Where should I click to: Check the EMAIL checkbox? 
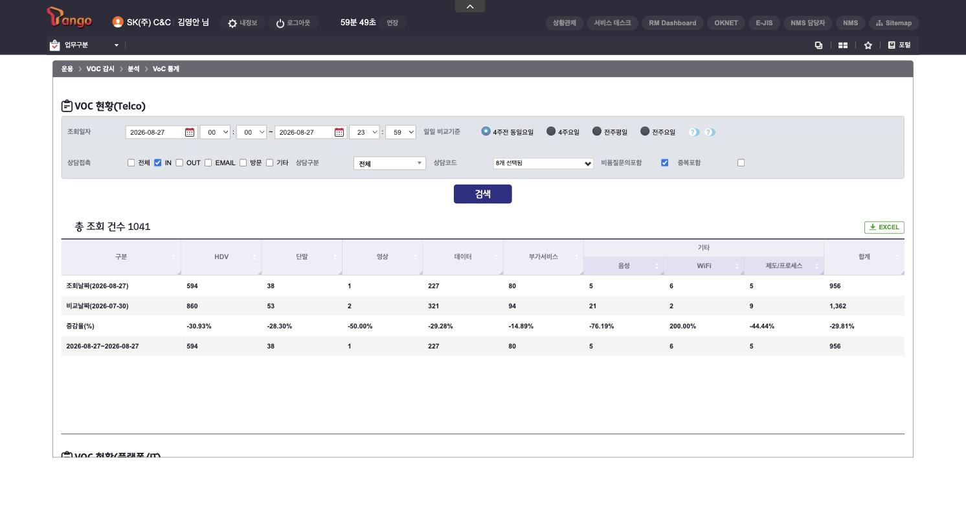tap(208, 163)
